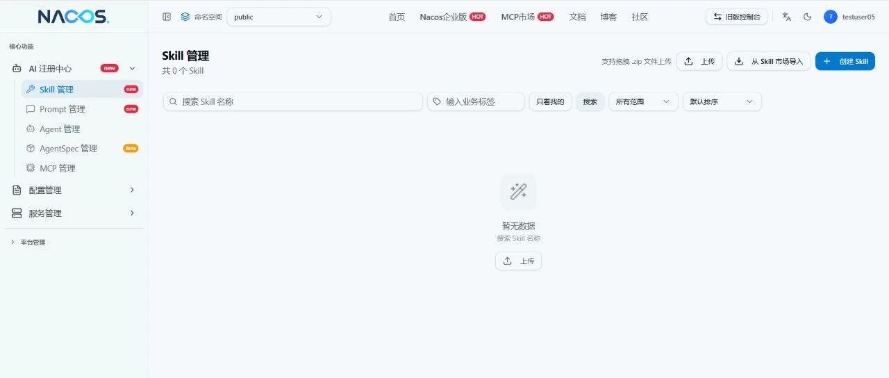Open MCP 管理 in the sidebar
The width and height of the screenshot is (889, 378).
(x=82, y=167)
